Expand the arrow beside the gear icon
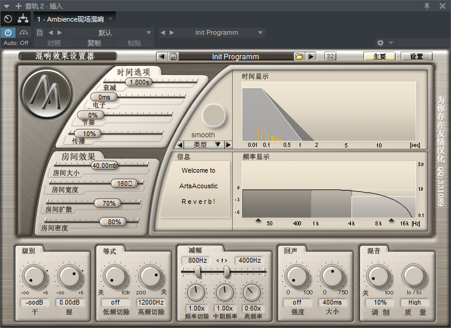The image size is (451, 328). pyautogui.click(x=391, y=43)
